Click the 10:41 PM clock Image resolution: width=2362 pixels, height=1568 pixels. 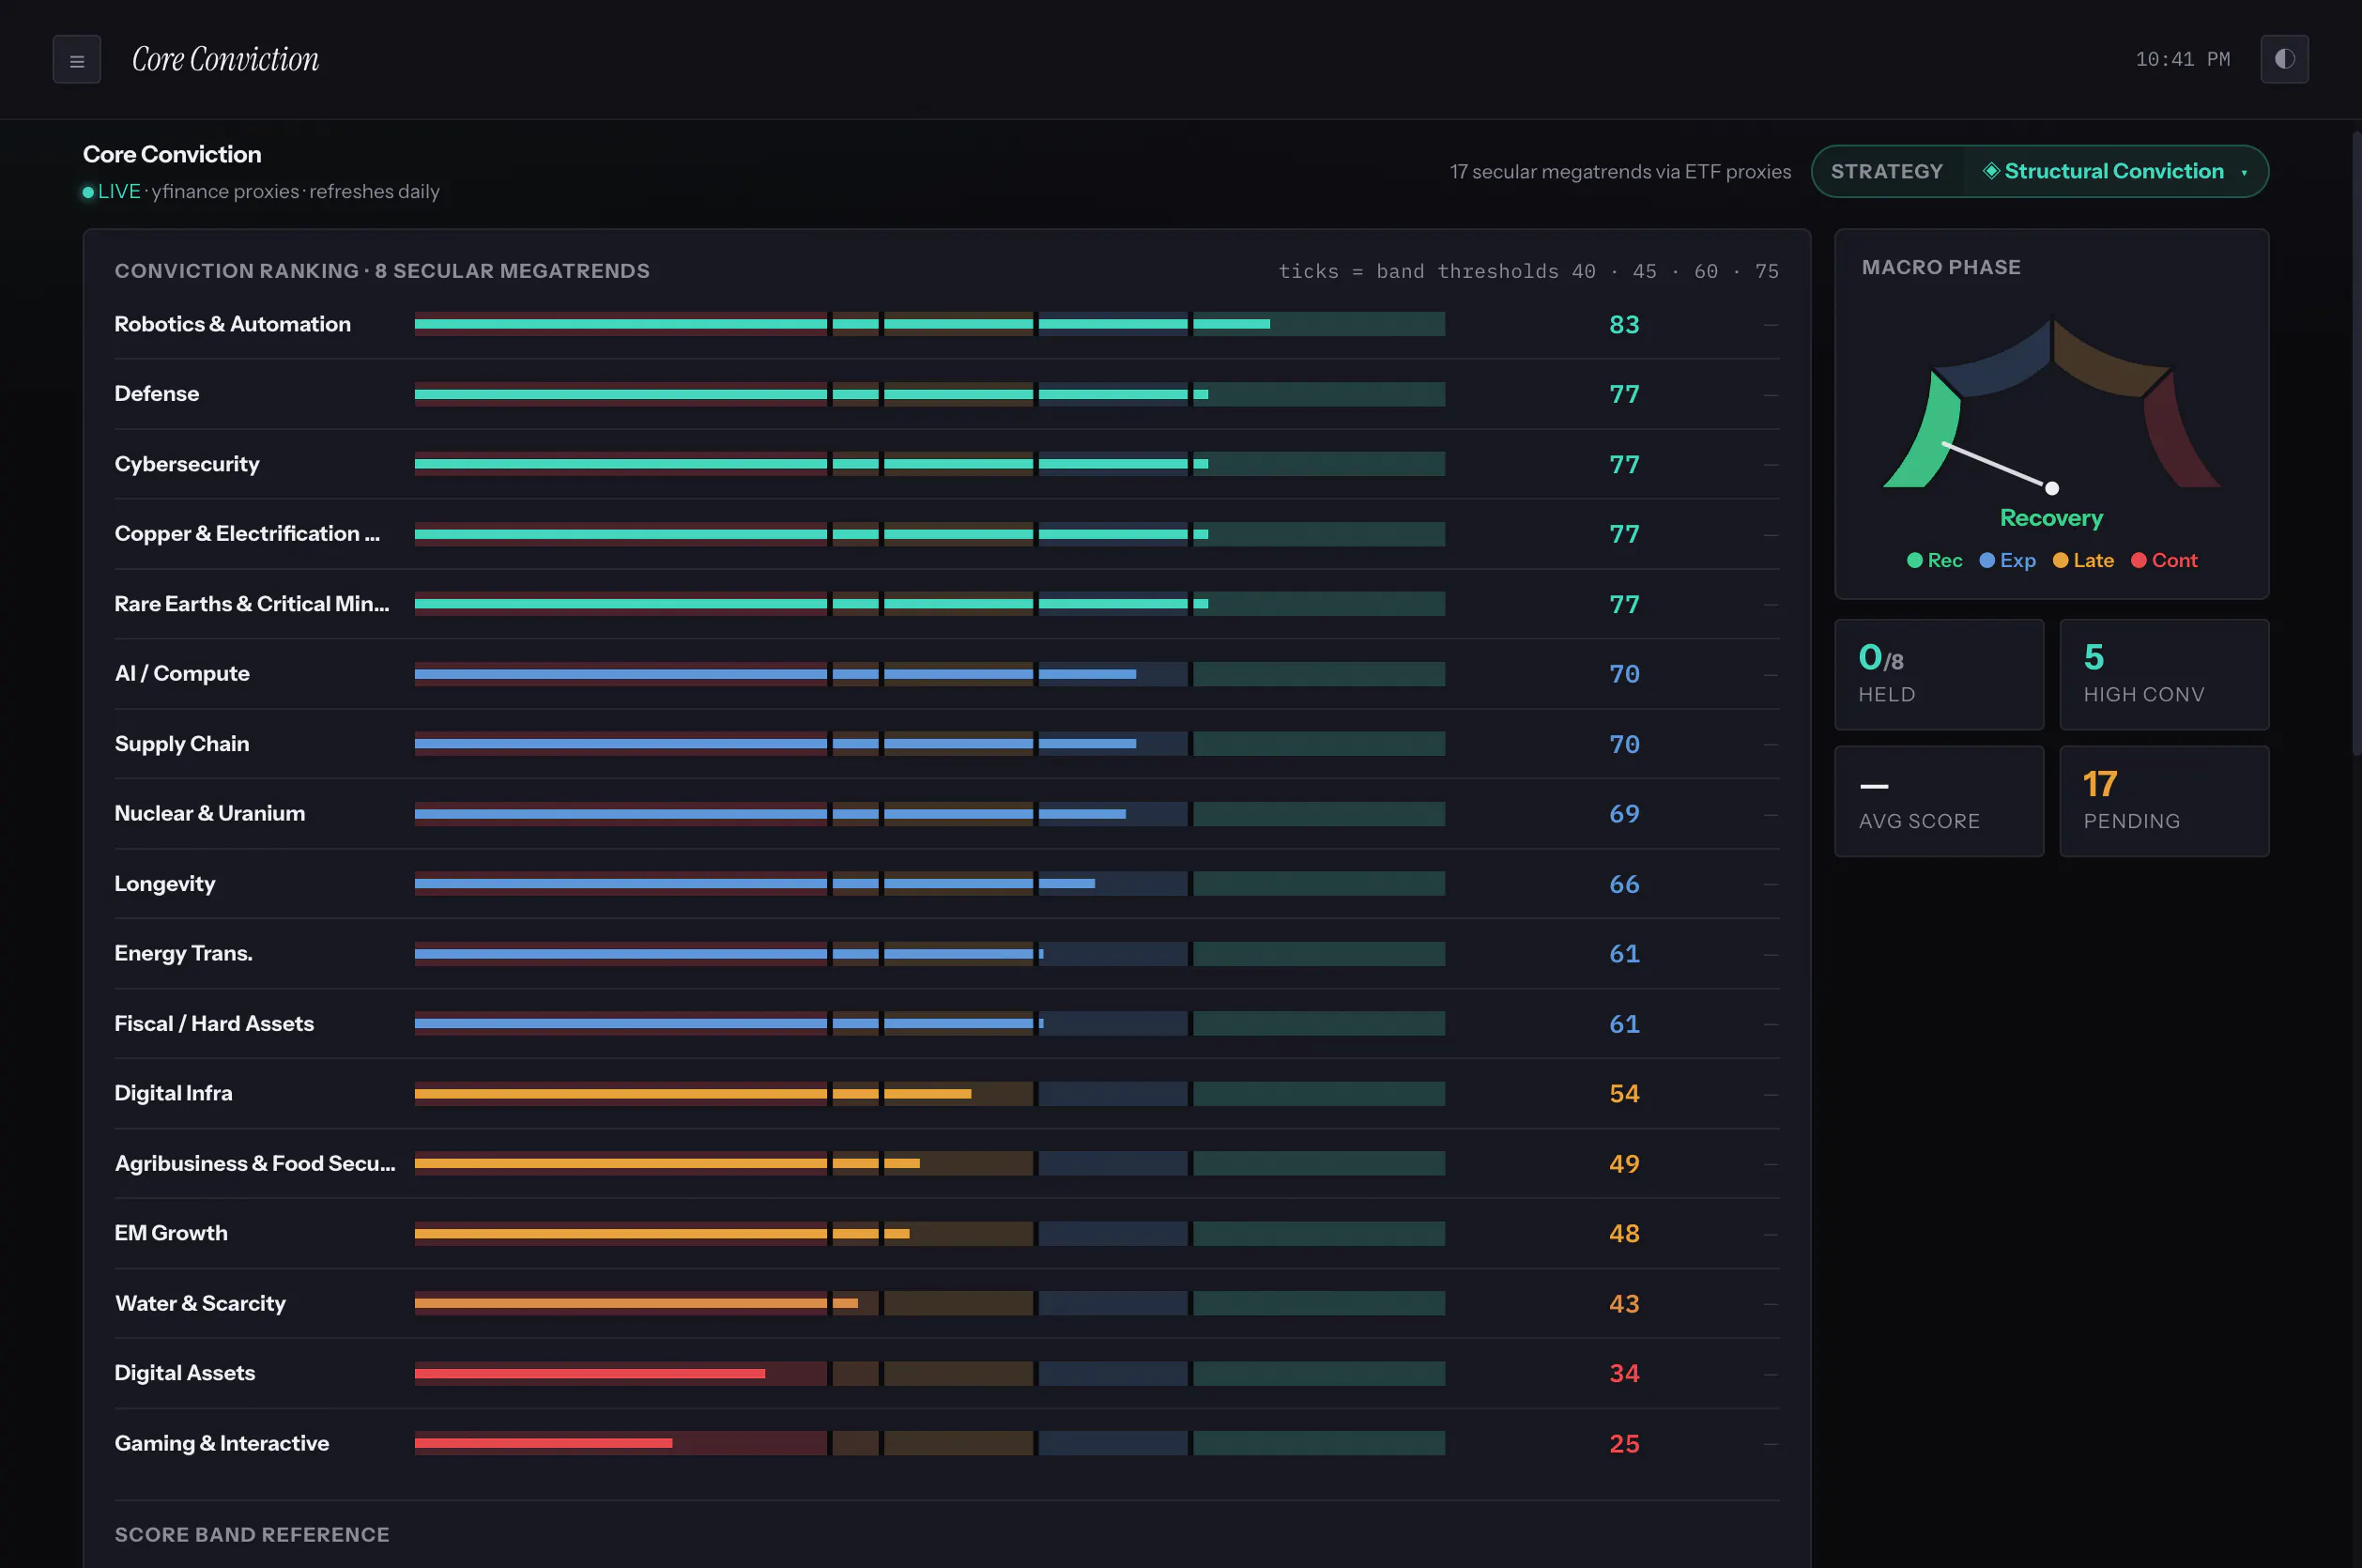tap(2182, 60)
